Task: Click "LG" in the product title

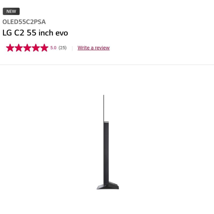Action: (x=7, y=33)
